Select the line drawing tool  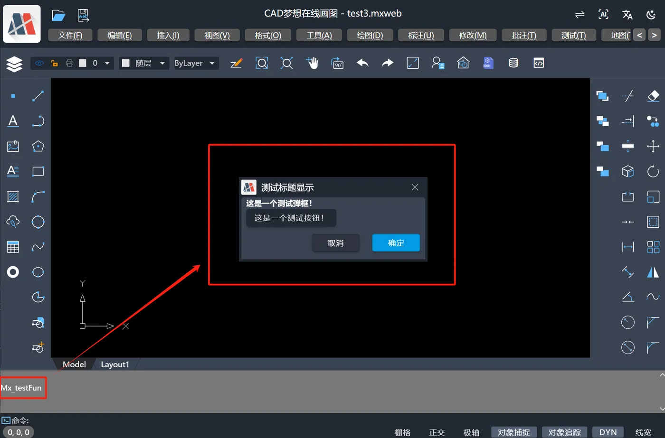(x=38, y=96)
